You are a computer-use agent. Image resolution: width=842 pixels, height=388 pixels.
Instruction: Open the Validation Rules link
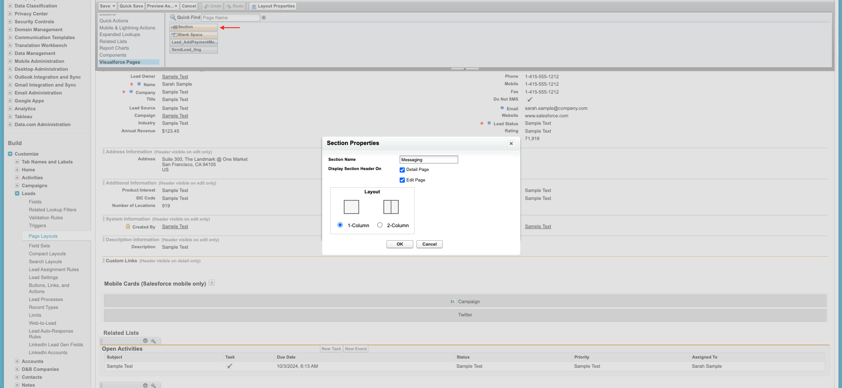click(x=46, y=218)
